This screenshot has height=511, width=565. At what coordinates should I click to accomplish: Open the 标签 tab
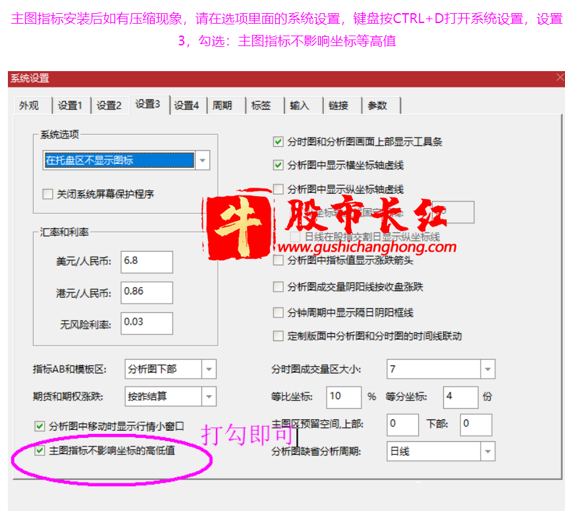tap(264, 105)
